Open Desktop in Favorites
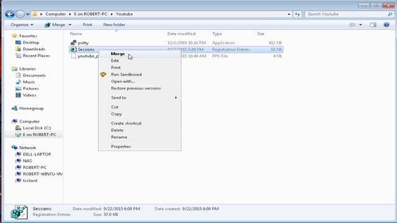Viewport: 397px width, 223px height. tap(31, 43)
